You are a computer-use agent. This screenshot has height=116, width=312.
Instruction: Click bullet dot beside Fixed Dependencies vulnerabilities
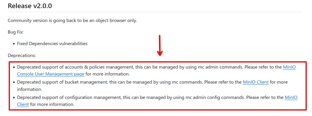click(x=14, y=44)
